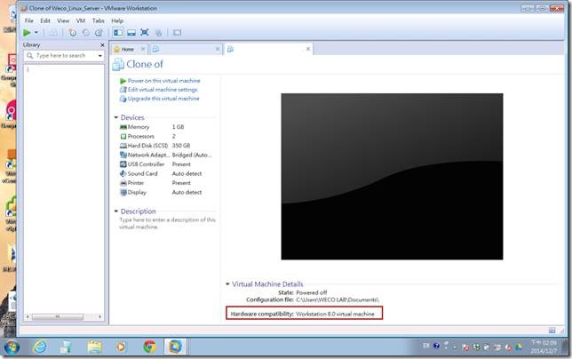Click the taskbar clock showing 2014/12/7

pyautogui.click(x=544, y=347)
